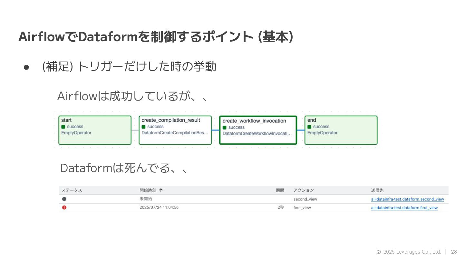Select the create_workflow_invocation task node
This screenshot has width=464, height=261.
coord(258,130)
